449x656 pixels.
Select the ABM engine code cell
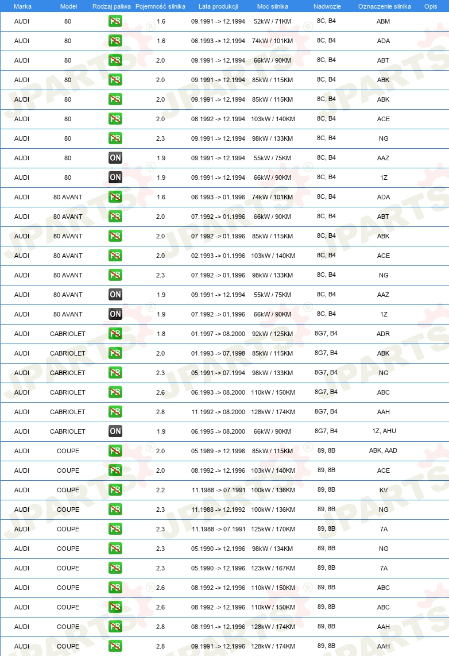[384, 21]
